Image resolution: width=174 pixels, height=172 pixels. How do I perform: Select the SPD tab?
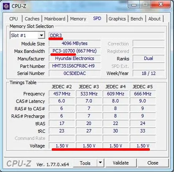pyautogui.click(x=97, y=18)
